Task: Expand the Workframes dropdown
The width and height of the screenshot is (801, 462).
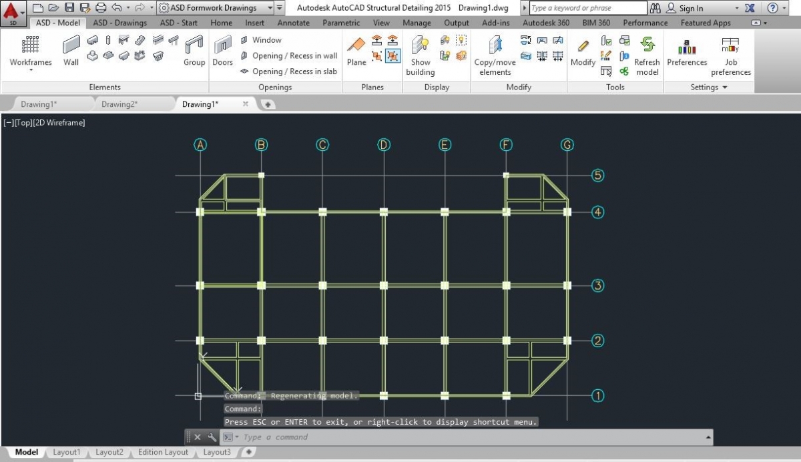Action: click(31, 69)
